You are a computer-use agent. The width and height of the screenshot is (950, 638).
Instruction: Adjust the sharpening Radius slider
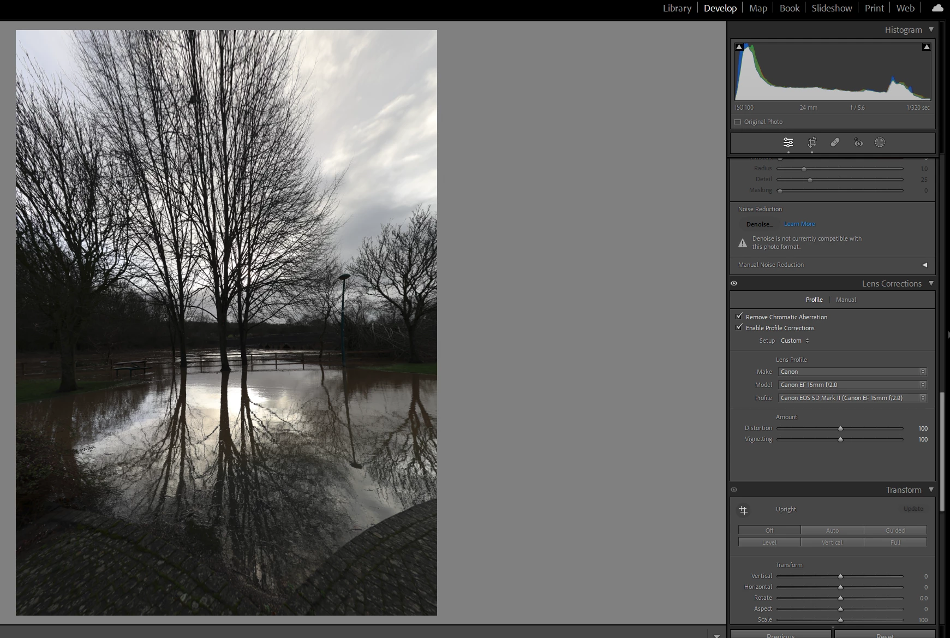pos(840,169)
